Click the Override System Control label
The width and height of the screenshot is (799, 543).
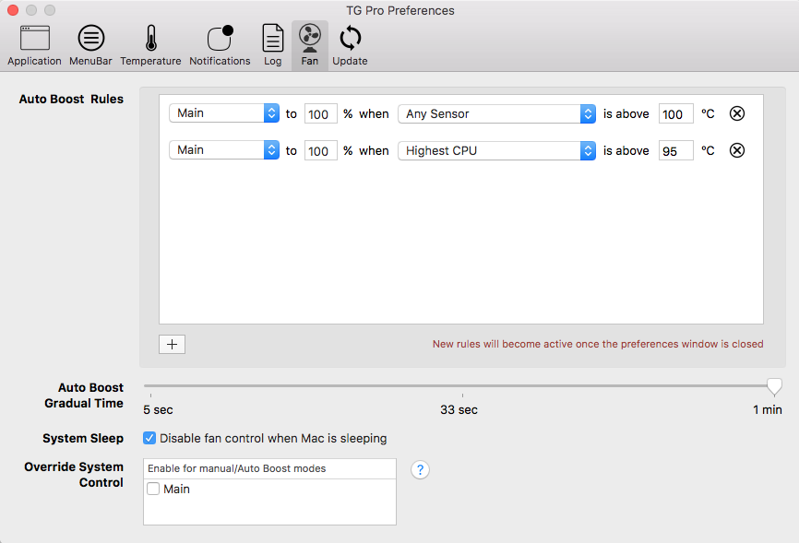click(x=74, y=475)
